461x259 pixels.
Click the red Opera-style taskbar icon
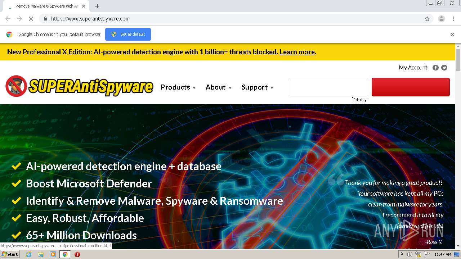pos(77,254)
